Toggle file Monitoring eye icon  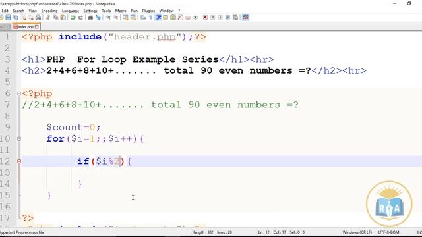pos(196,18)
